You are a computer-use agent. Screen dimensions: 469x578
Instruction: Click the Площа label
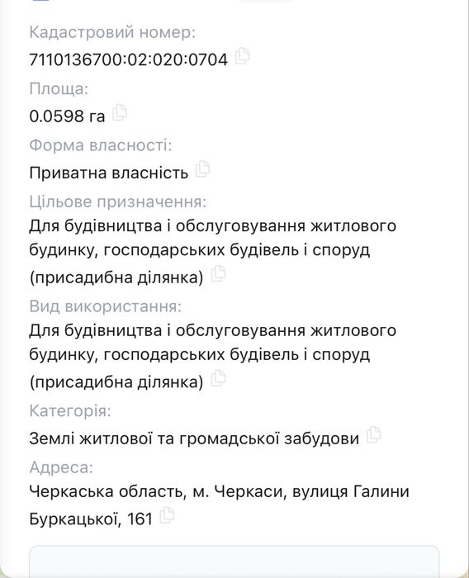point(59,89)
